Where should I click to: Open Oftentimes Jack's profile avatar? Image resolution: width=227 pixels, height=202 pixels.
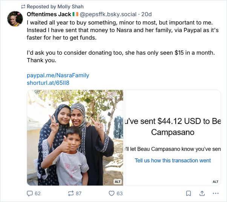point(15,19)
